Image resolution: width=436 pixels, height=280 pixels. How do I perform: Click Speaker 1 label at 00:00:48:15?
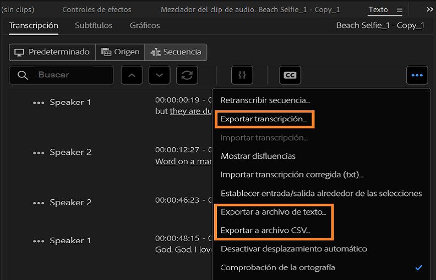click(x=70, y=240)
